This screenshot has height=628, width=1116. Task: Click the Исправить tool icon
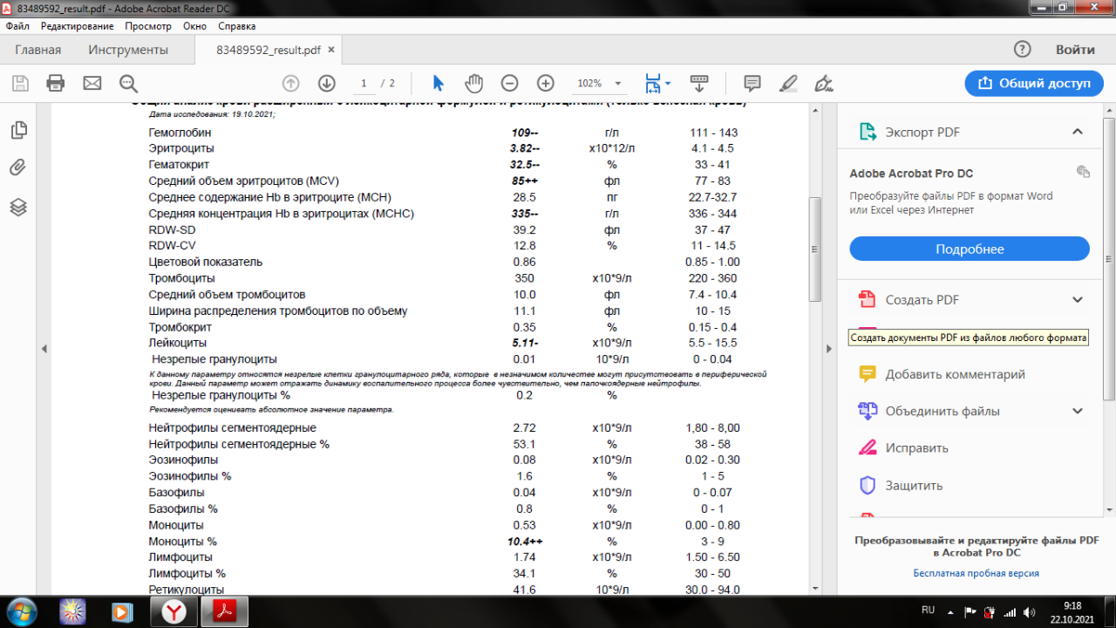(x=868, y=447)
